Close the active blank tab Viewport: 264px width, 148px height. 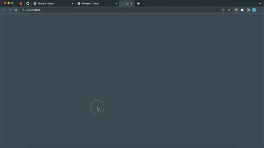click(x=132, y=4)
